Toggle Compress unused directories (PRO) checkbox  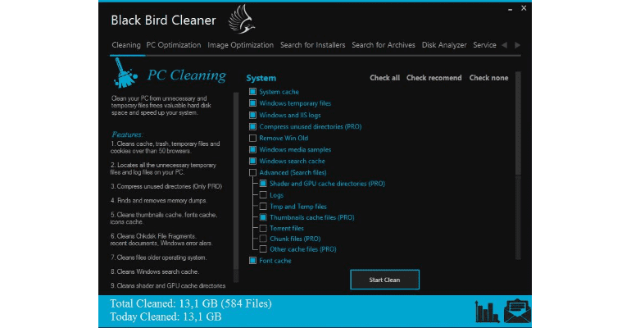click(252, 126)
